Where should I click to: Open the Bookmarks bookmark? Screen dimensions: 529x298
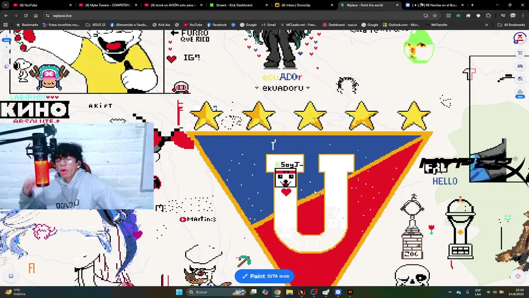[27, 25]
